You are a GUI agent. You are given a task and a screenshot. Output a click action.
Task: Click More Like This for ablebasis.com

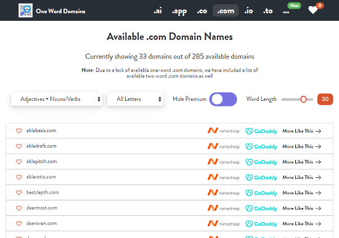(301, 131)
